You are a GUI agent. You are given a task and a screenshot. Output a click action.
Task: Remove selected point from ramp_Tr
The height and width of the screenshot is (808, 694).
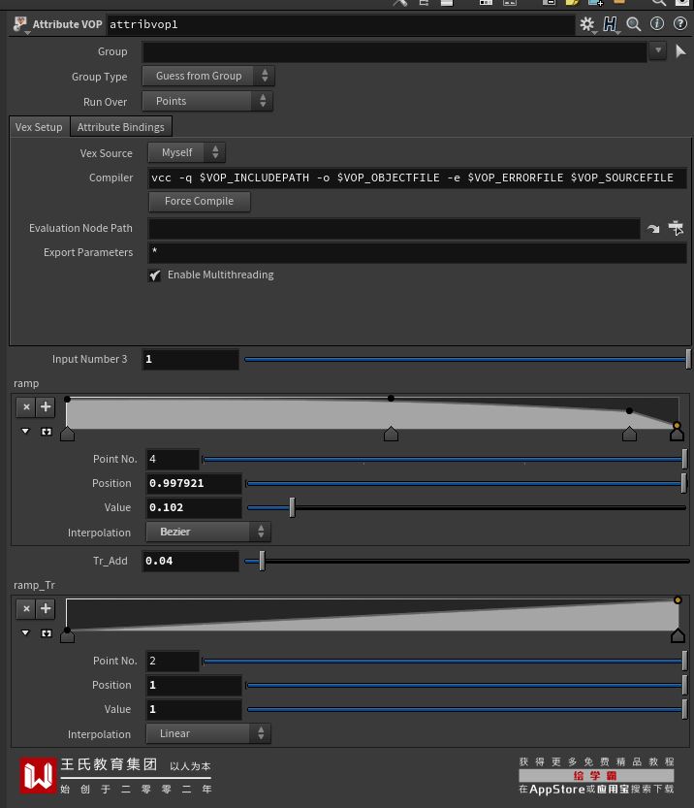[x=26, y=608]
